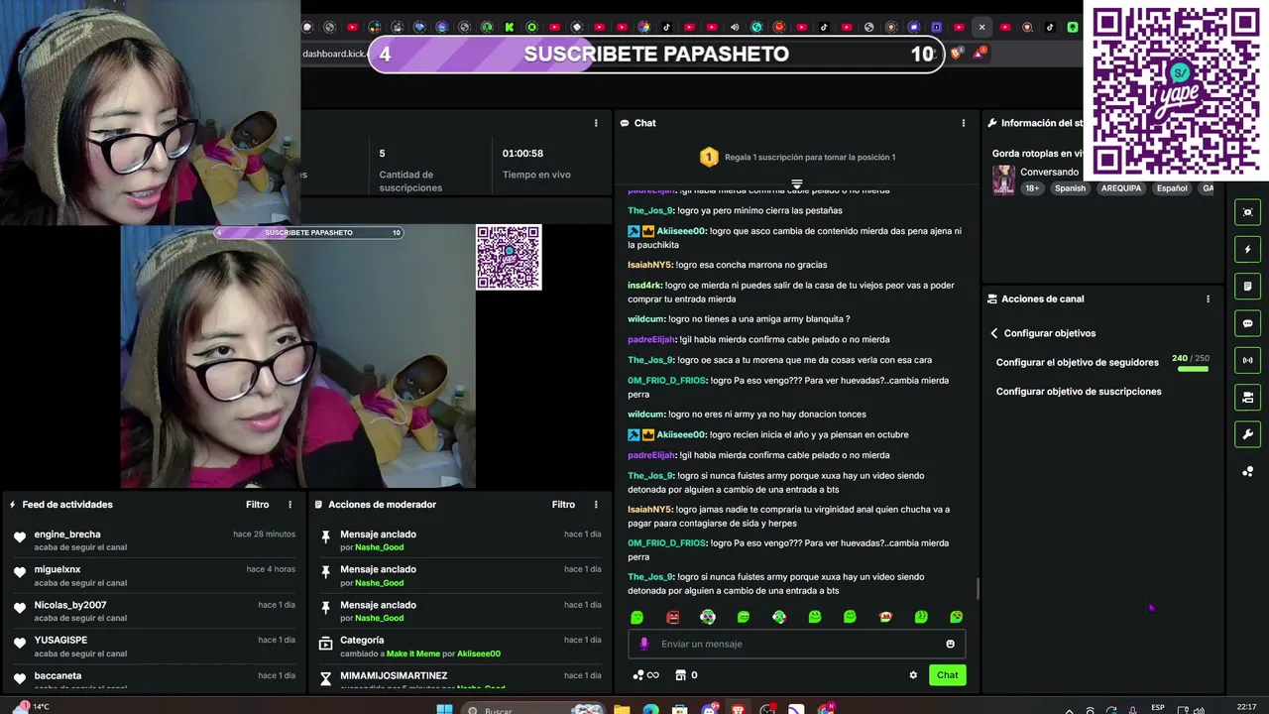Click the Conversando category name
The width and height of the screenshot is (1269, 714).
tap(1049, 172)
